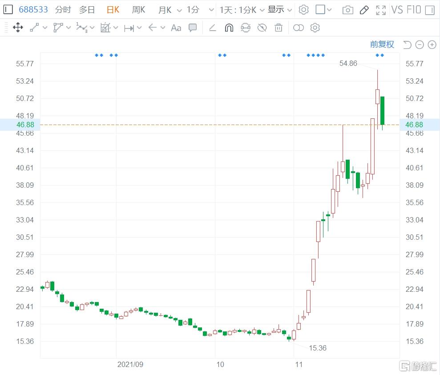The height and width of the screenshot is (375, 440).
Task: Open chart settings gear in top bar
Action: click(303, 10)
